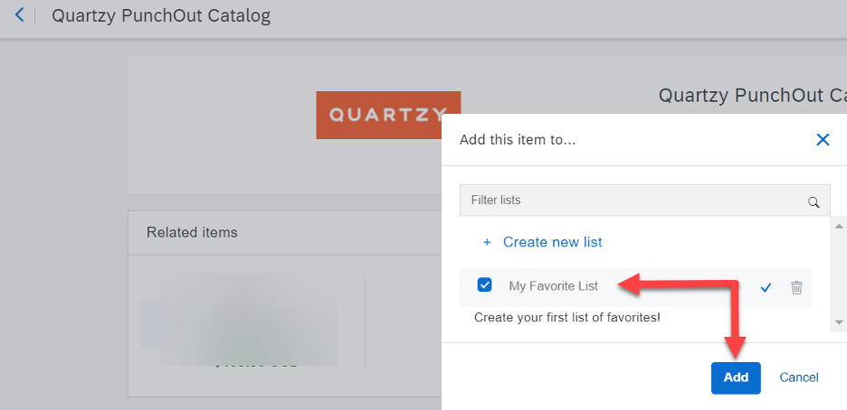Image resolution: width=847 pixels, height=410 pixels.
Task: Click the Filter lists input field
Action: point(644,200)
